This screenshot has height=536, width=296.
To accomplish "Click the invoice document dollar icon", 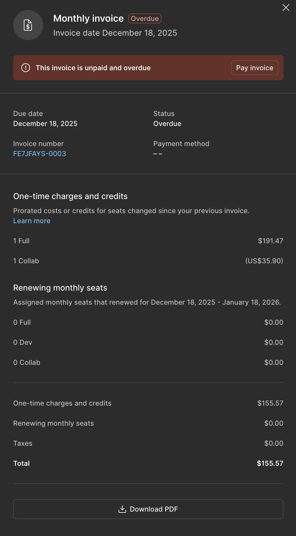I will pos(28,25).
